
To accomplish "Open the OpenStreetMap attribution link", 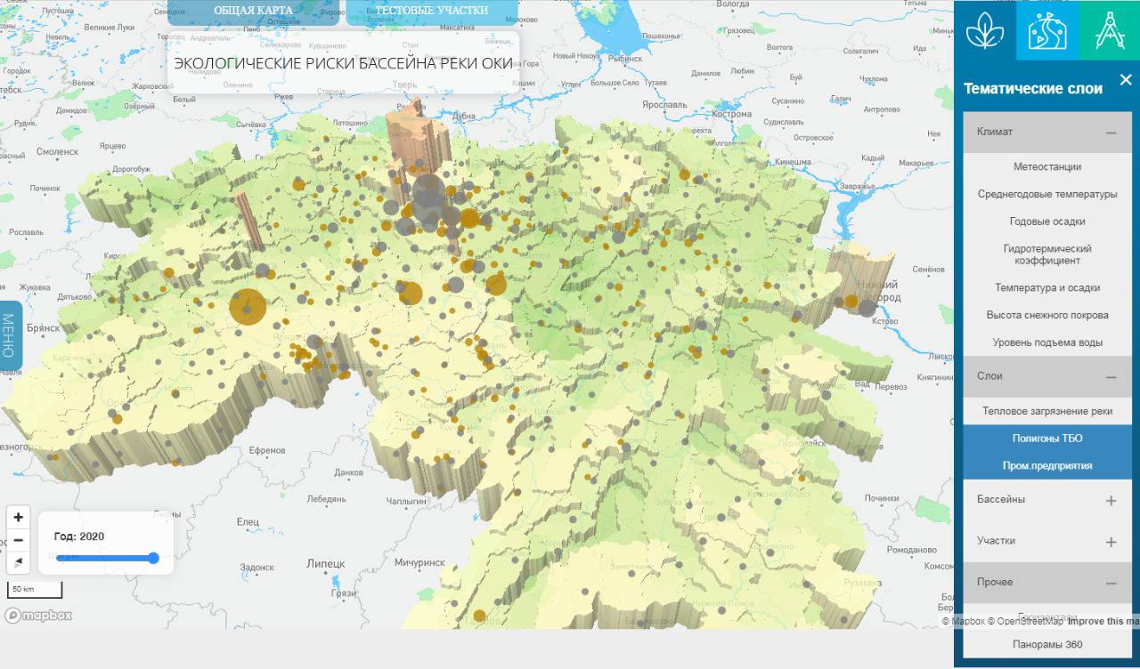I will [x=1026, y=621].
